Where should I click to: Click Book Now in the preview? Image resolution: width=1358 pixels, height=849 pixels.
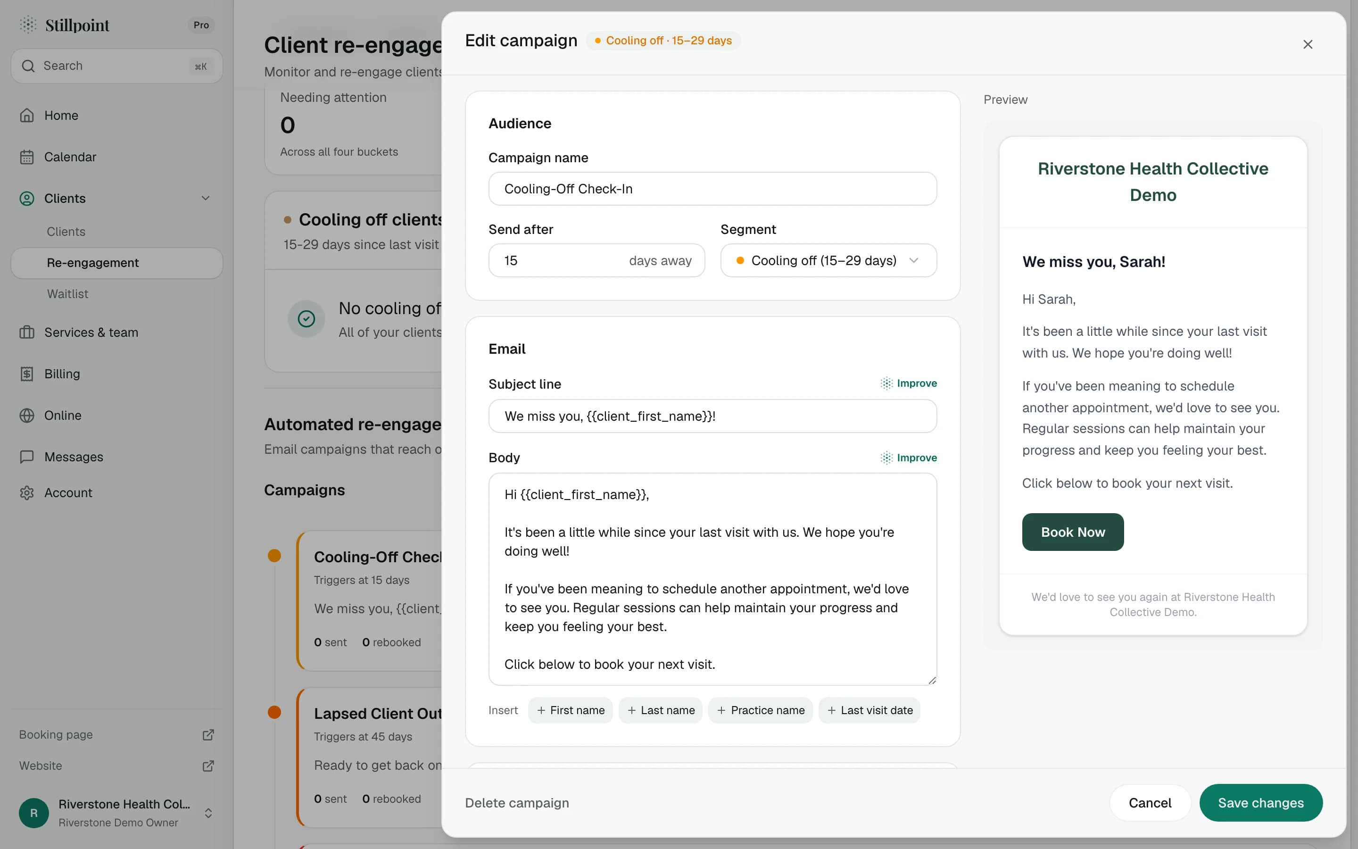pyautogui.click(x=1072, y=532)
